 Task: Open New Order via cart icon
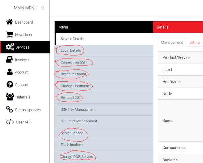click(9, 34)
